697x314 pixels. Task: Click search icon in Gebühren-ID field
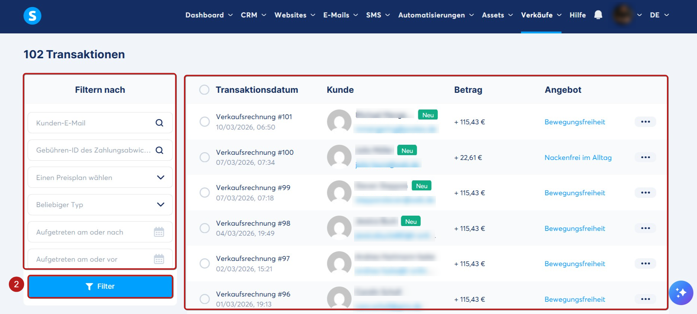pos(159,150)
